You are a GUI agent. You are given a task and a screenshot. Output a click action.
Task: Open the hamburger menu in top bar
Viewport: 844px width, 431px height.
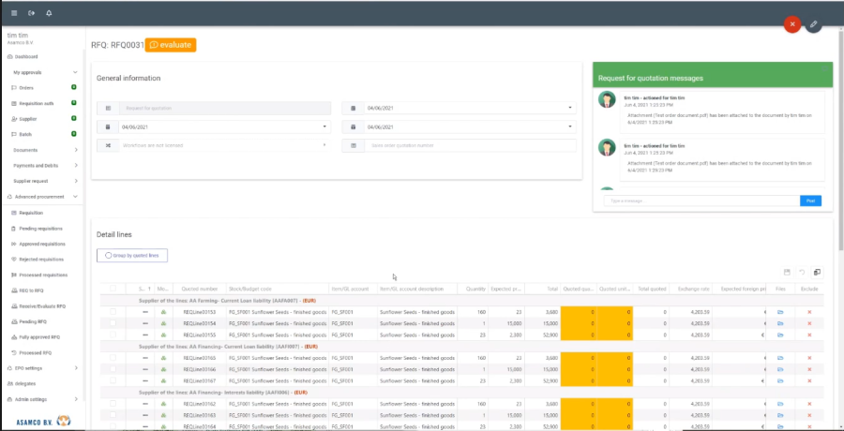tap(14, 13)
